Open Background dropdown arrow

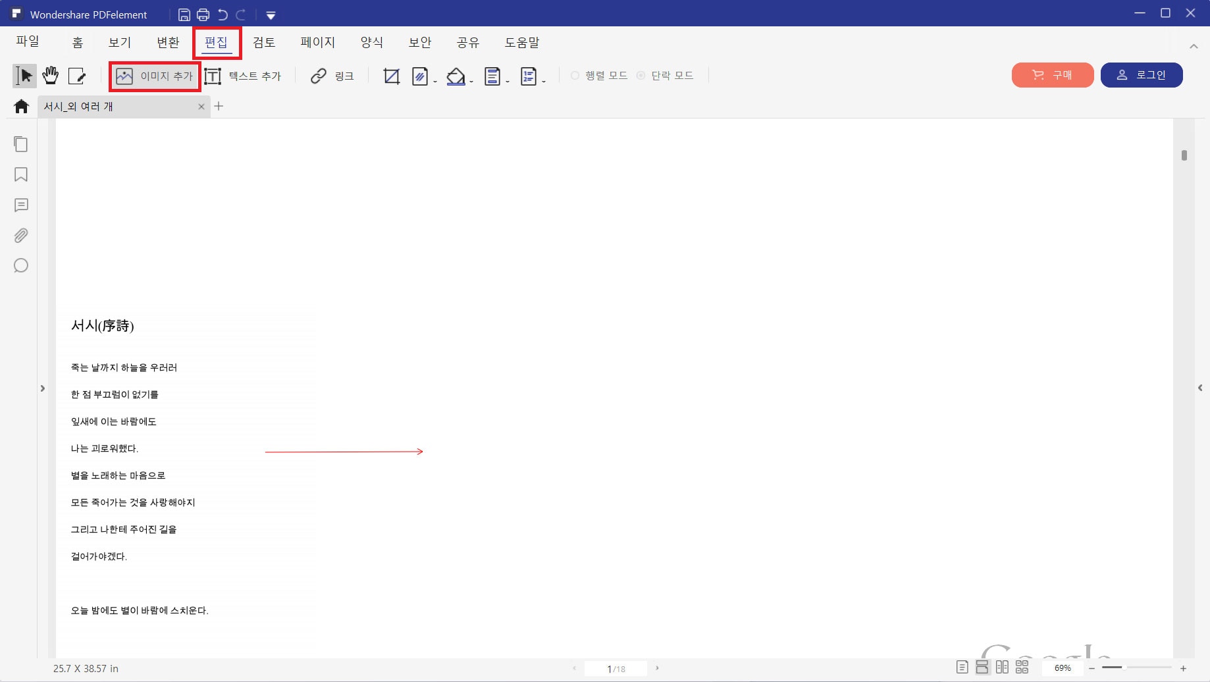(471, 82)
